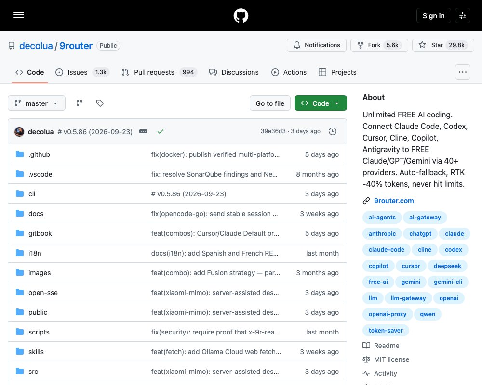Open the Projects tab
This screenshot has width=482, height=385.
pyautogui.click(x=337, y=72)
